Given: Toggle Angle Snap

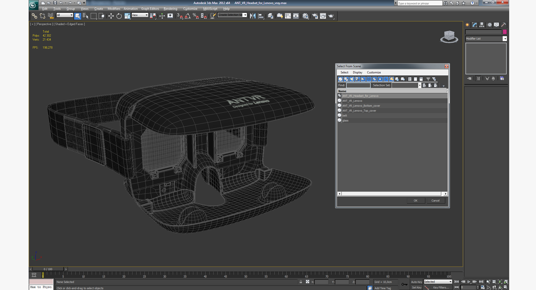Looking at the screenshot, I should click(x=188, y=16).
